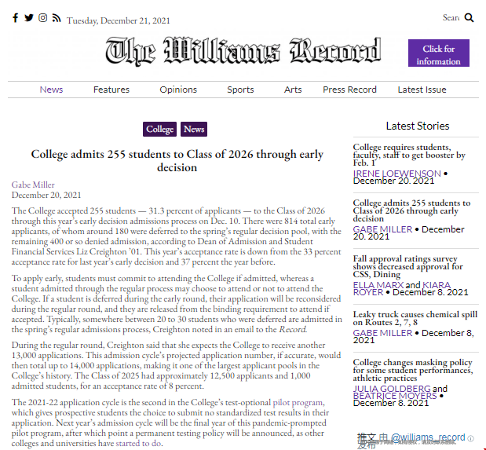
Task: Open the Features menu item
Action: (x=111, y=90)
